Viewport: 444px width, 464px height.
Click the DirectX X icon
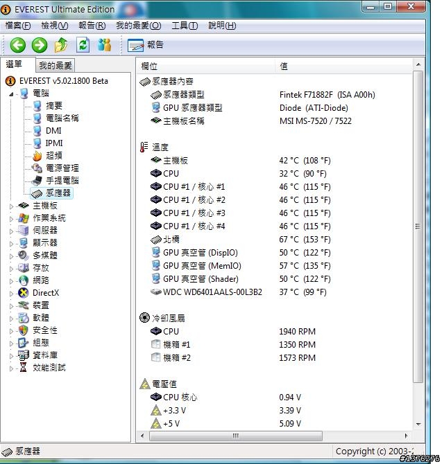24,293
